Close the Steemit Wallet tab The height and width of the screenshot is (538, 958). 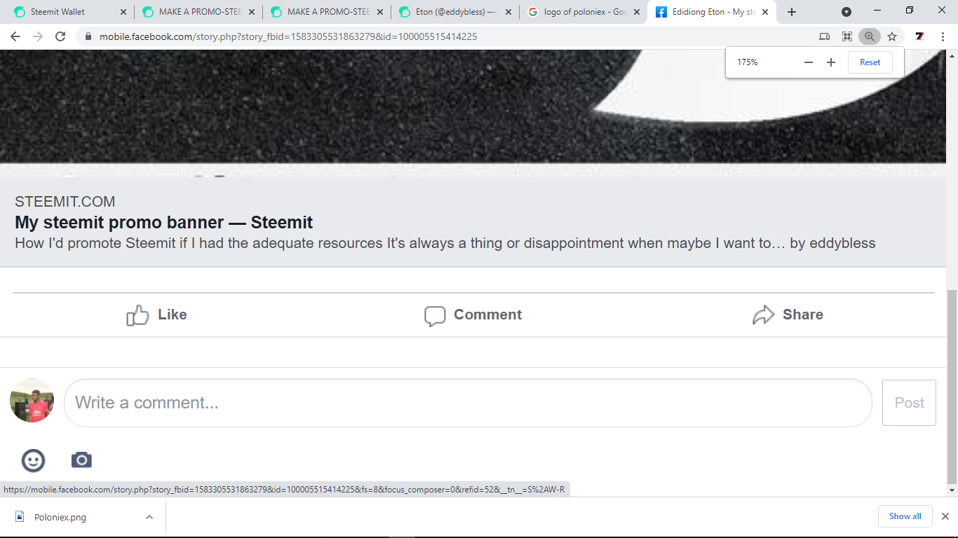click(123, 12)
